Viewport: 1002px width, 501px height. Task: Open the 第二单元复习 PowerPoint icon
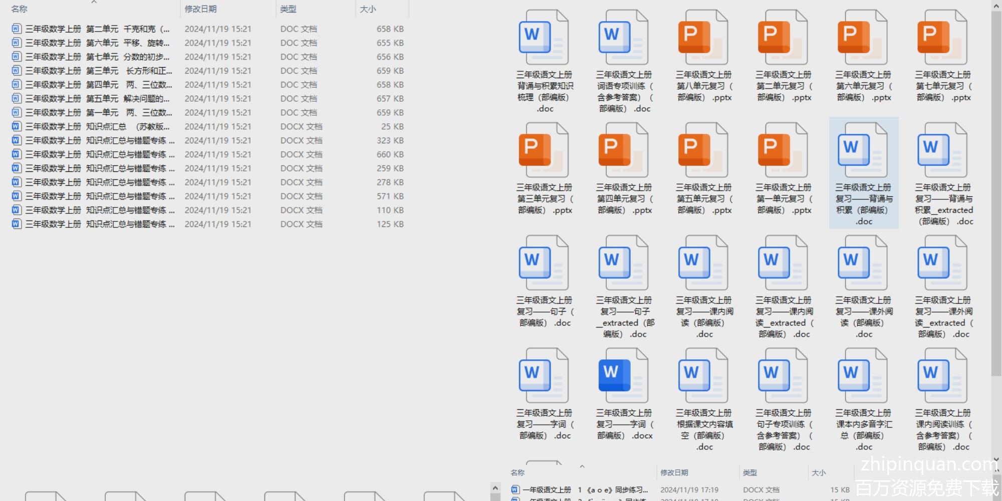click(783, 38)
